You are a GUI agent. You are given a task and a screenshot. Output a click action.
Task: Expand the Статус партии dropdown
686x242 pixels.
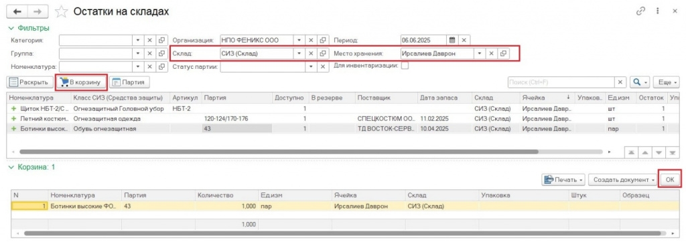(311, 67)
